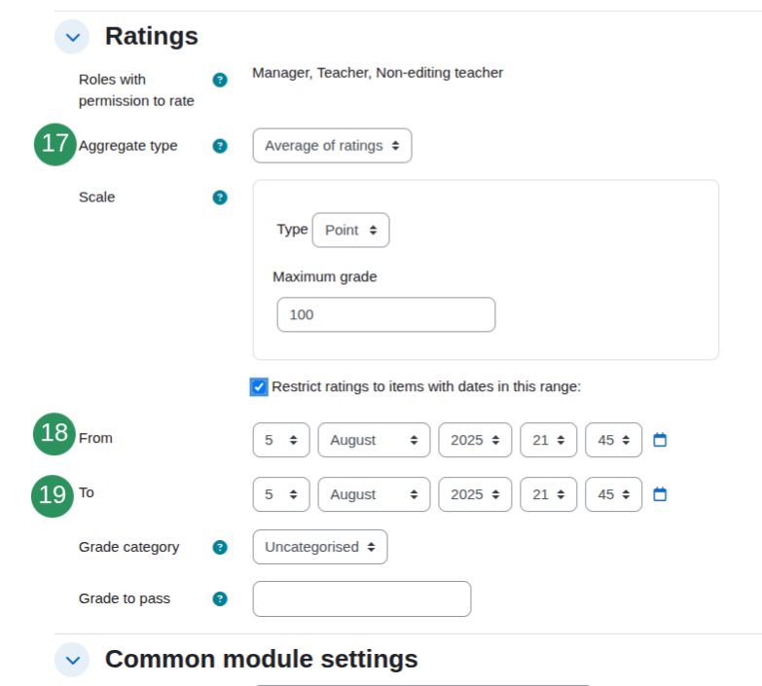Open the To minute dropdown showing 45
The image size is (762, 686).
[x=613, y=494]
